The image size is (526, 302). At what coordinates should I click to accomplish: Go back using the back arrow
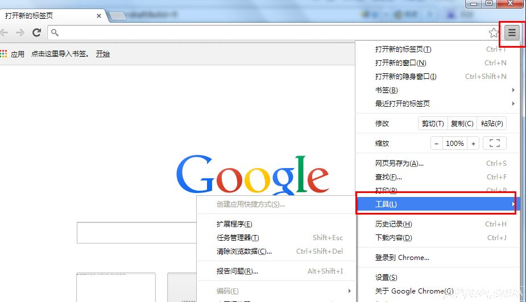[x=4, y=32]
